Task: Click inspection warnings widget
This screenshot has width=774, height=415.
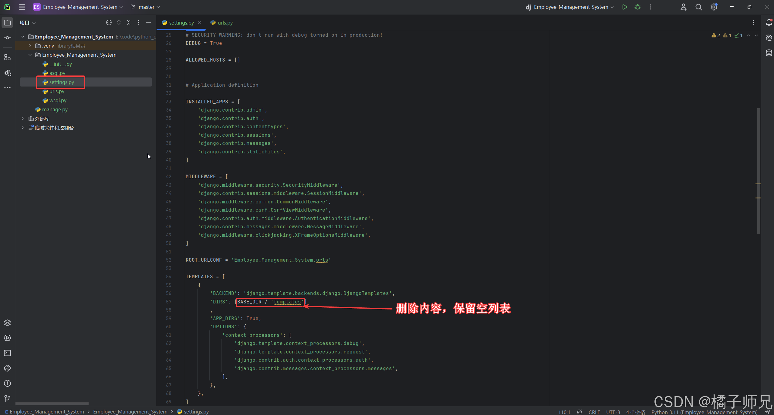Action: point(727,35)
